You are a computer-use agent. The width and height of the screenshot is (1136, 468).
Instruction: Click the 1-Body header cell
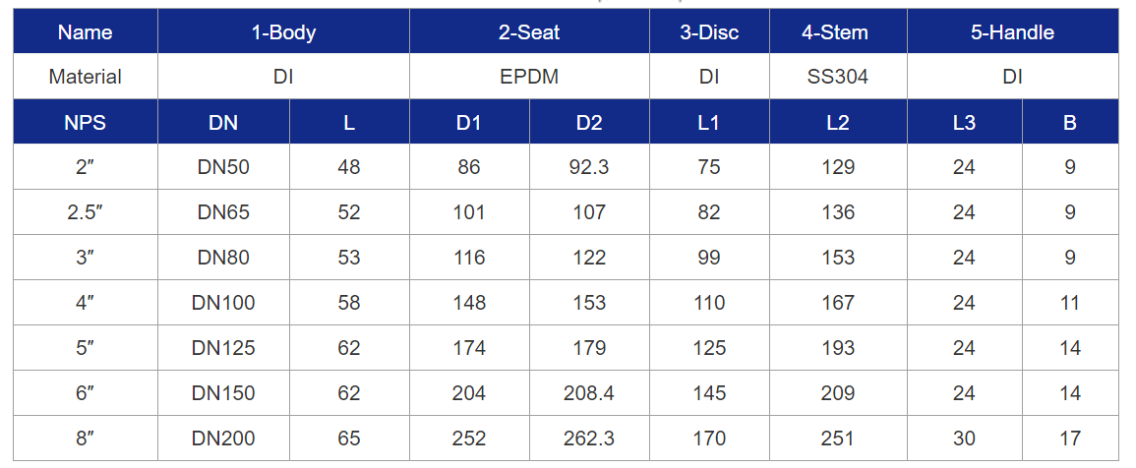tap(283, 31)
